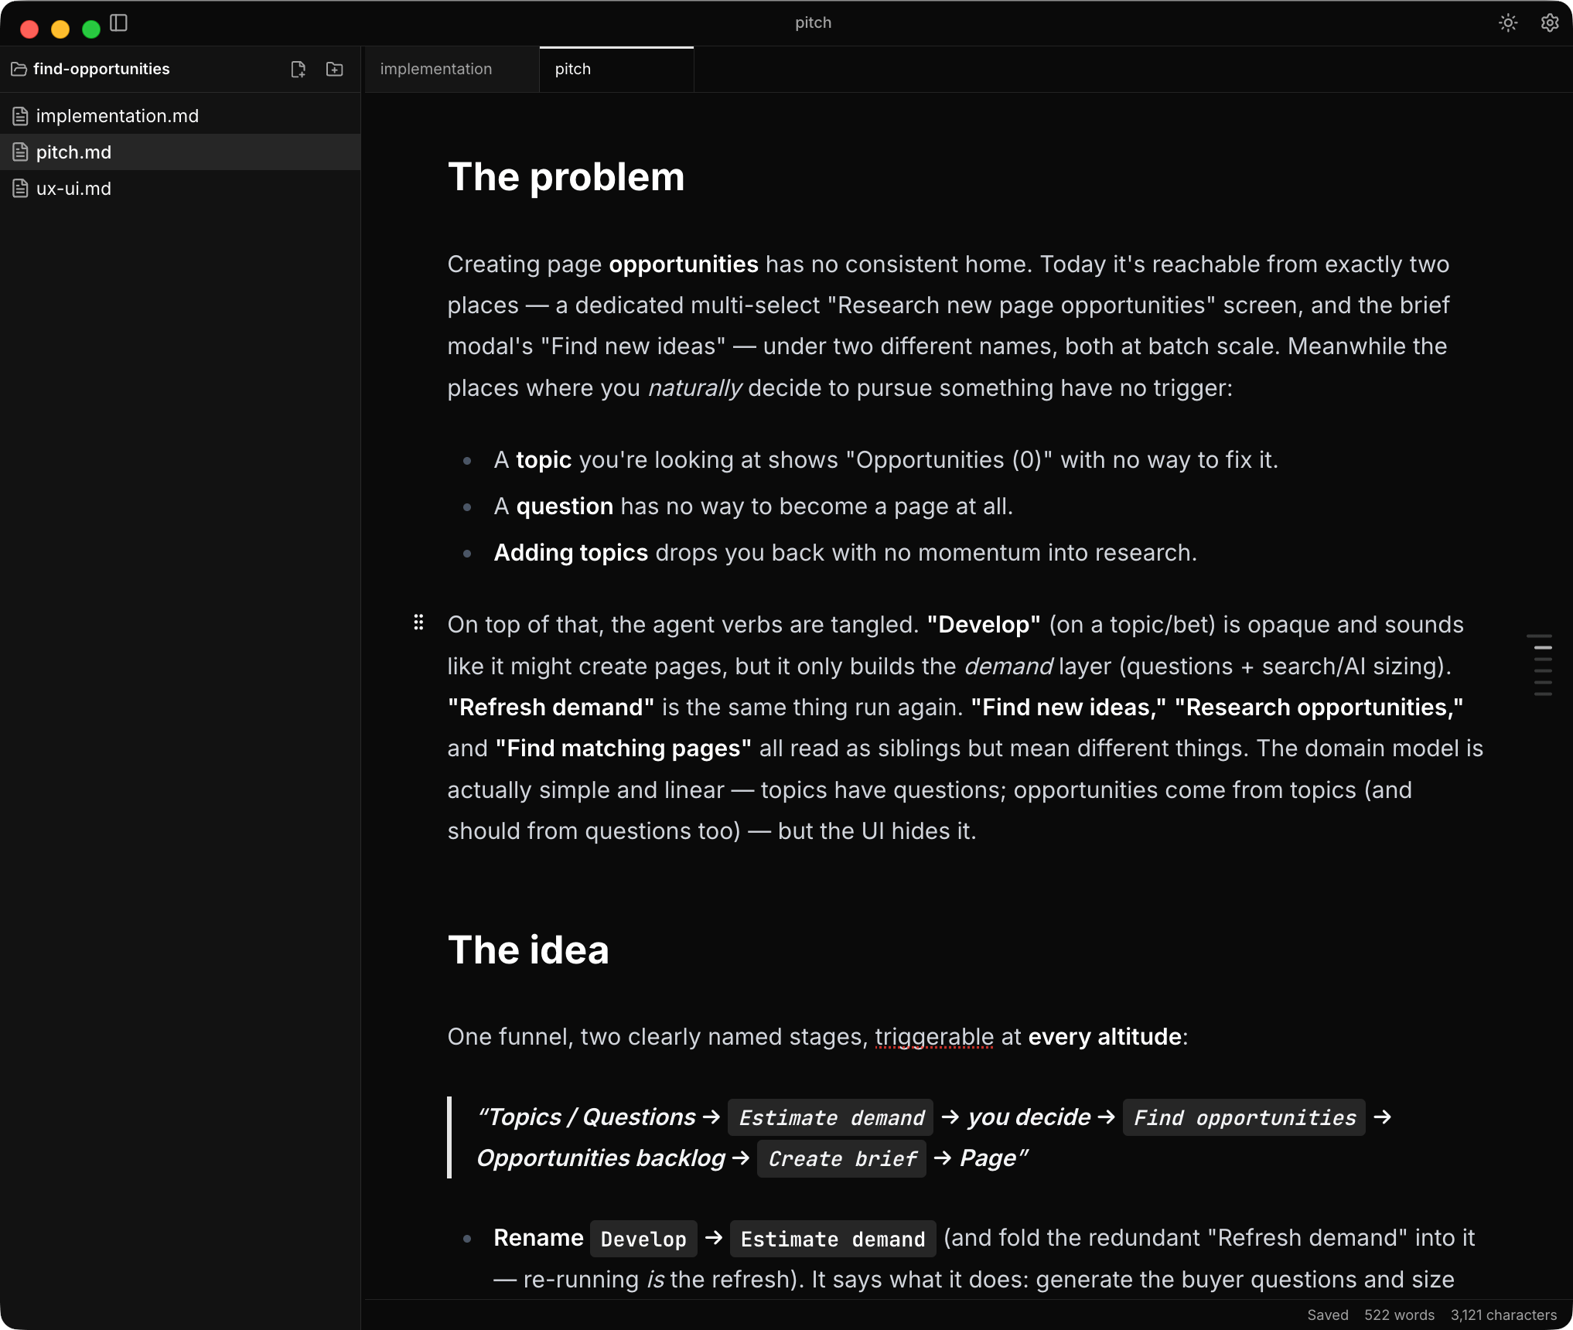Grab the paragraph drag handle icon
The width and height of the screenshot is (1573, 1330).
(418, 622)
